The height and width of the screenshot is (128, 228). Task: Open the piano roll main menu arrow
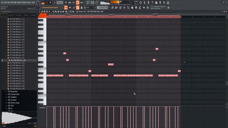coord(40,12)
